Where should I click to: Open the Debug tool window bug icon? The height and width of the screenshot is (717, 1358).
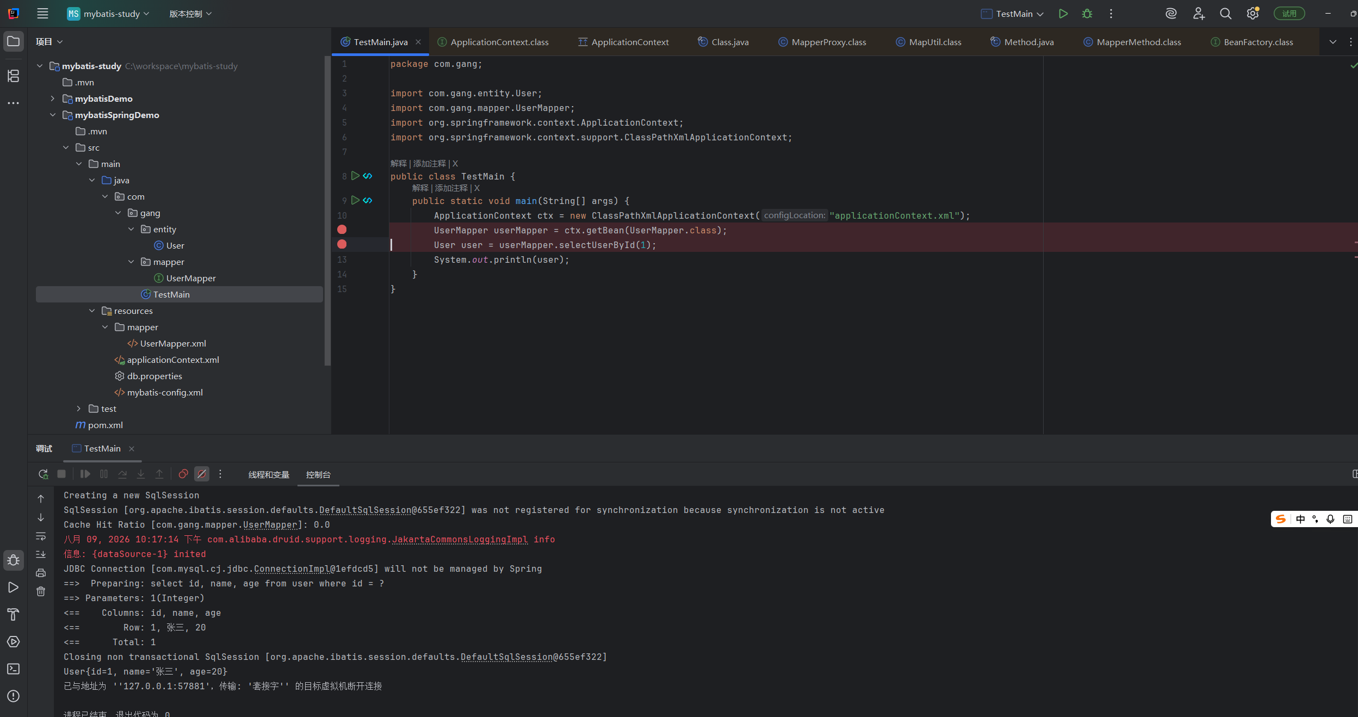[14, 560]
